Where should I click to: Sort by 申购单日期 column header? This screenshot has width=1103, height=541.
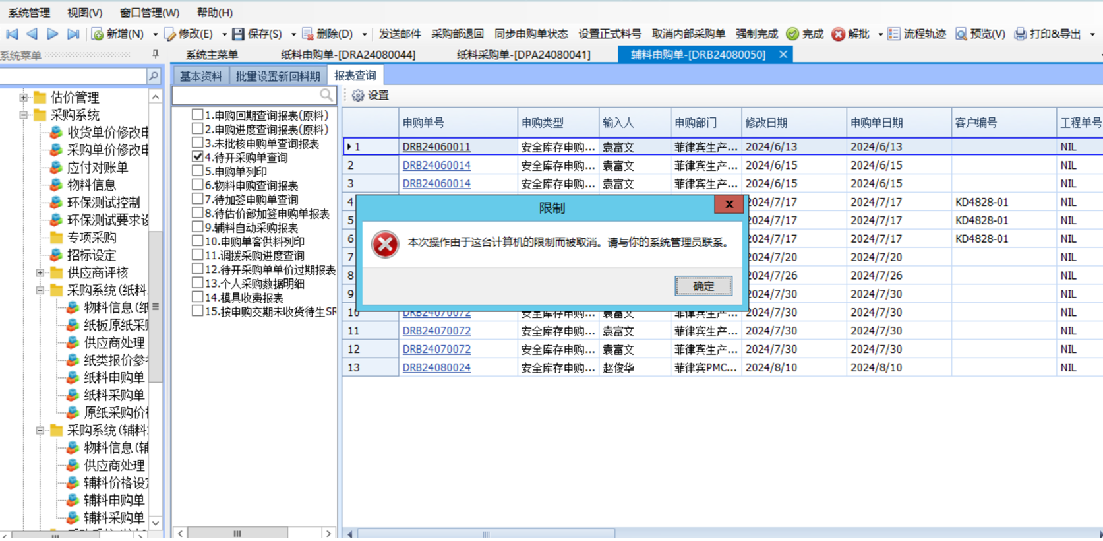coord(899,123)
